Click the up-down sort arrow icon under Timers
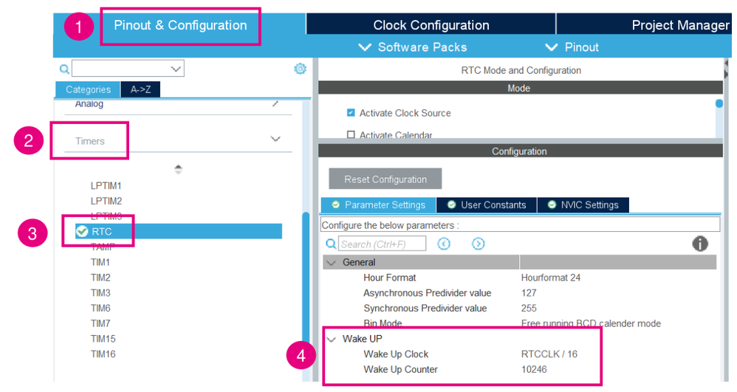 (x=178, y=170)
